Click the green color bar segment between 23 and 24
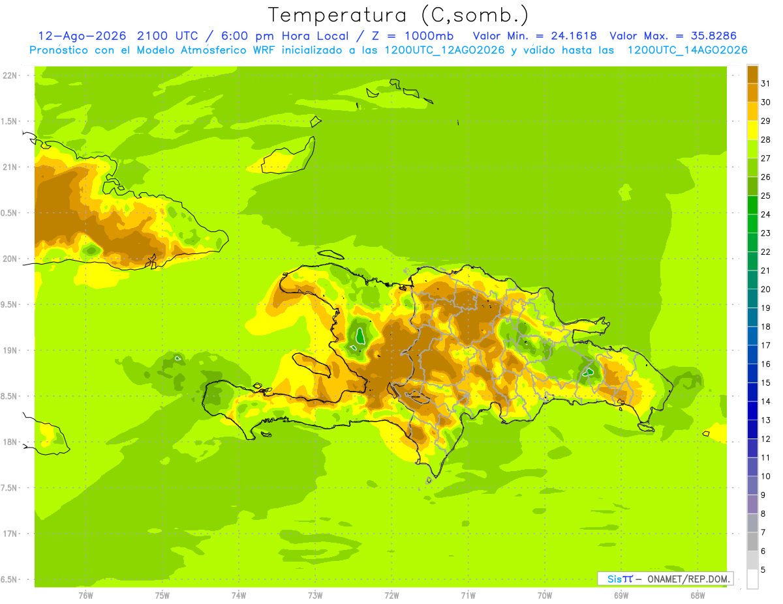The width and height of the screenshot is (783, 604). tap(752, 223)
